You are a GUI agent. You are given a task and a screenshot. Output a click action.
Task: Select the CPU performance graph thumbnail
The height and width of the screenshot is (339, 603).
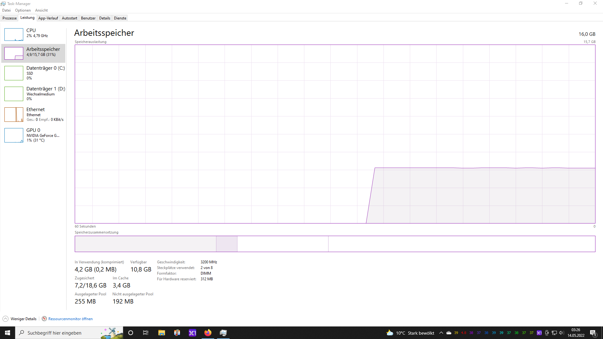click(x=14, y=35)
